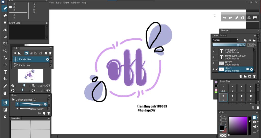The image size is (261, 138).
Task: Select the Eraser tool
Action: point(5,16)
